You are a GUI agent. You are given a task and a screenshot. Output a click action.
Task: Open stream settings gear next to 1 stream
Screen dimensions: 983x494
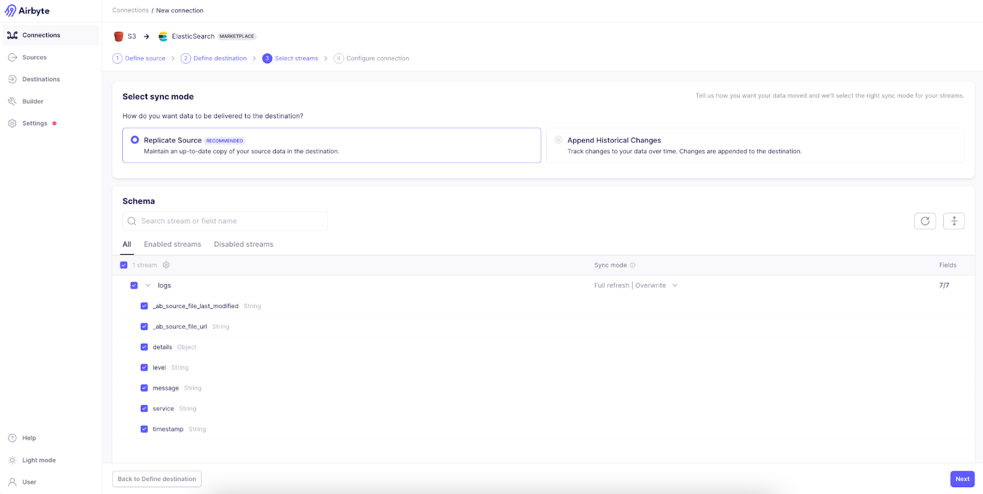coord(166,265)
